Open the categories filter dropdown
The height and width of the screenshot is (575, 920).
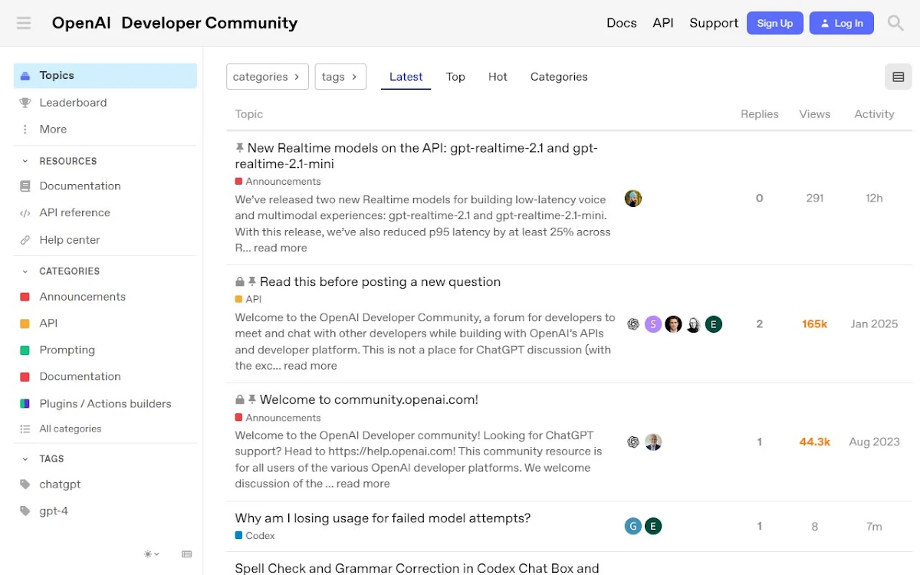[x=268, y=77]
